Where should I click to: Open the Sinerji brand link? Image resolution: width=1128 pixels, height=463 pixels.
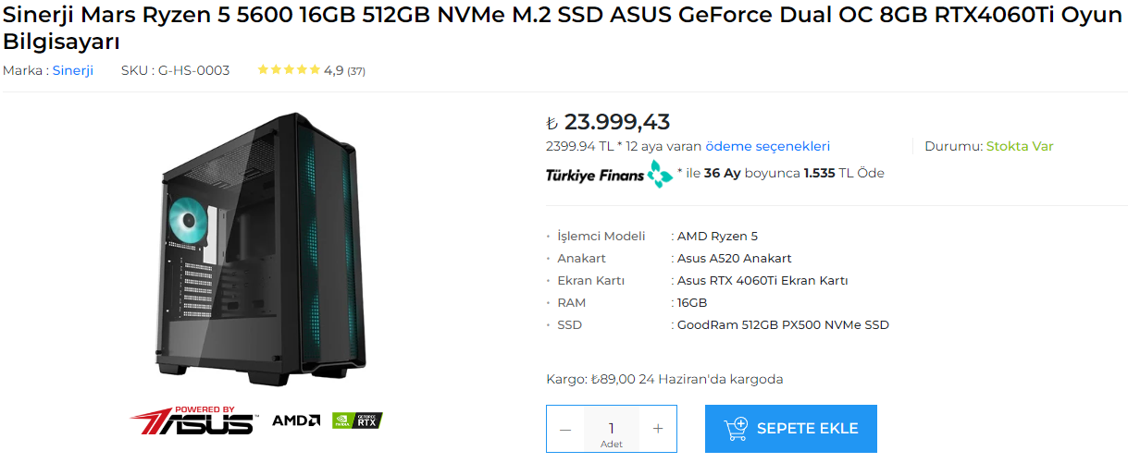coord(72,70)
